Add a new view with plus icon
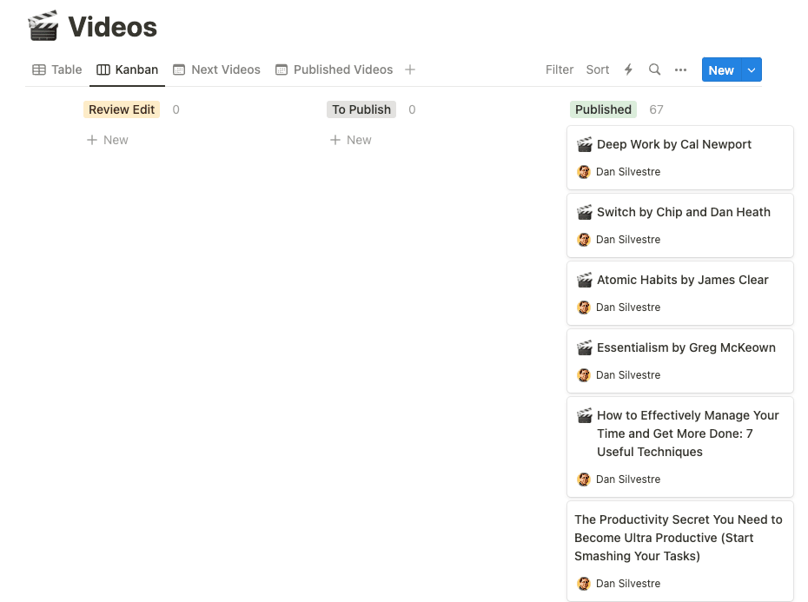 [410, 69]
